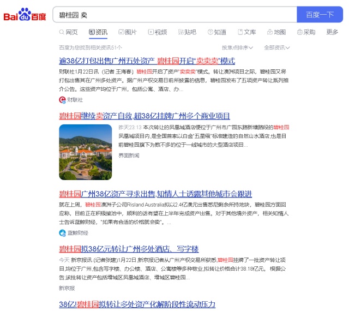349x311 pixels.
Task: Click the 财联社 source logo icon
Action: click(x=62, y=100)
